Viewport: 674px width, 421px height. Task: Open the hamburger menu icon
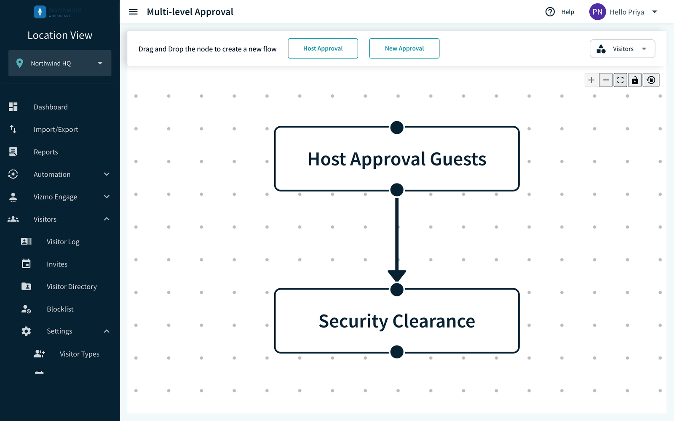133,12
